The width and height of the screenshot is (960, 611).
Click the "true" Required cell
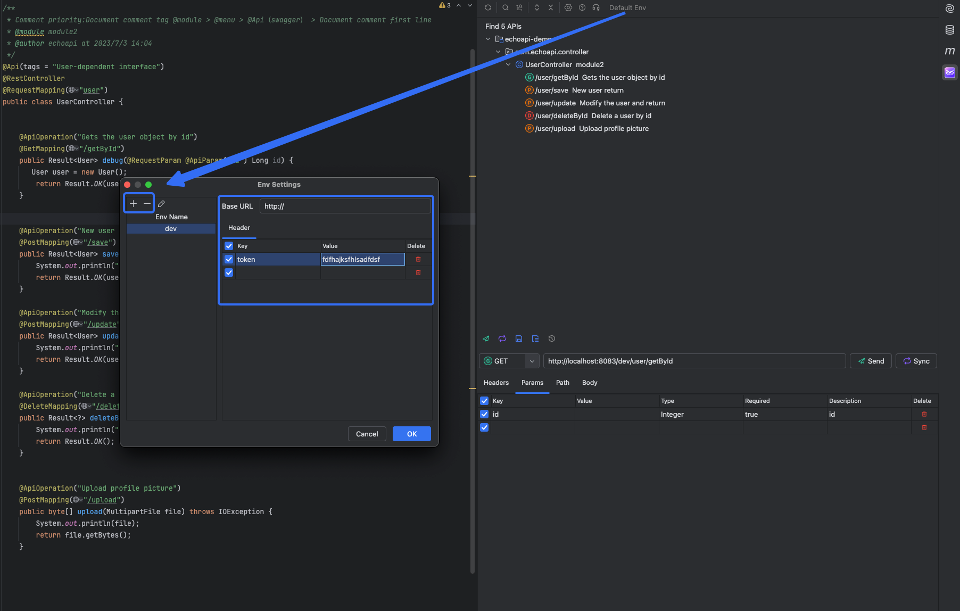pos(785,414)
